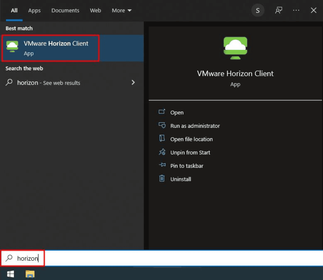Click the VMware Horizon Client icon in Best match

coord(12,47)
